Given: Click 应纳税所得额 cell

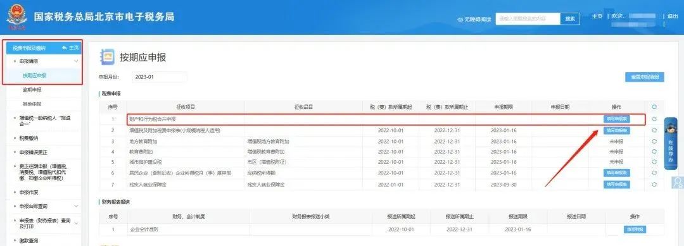Looking at the screenshot, I should point(262,173).
